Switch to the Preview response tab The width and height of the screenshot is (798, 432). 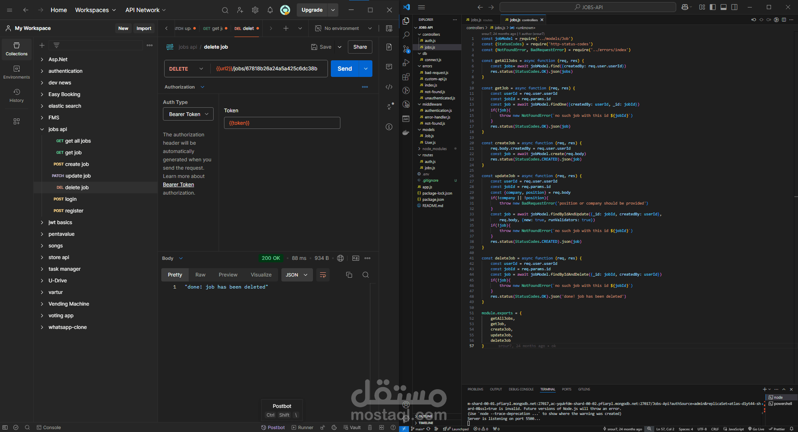228,275
